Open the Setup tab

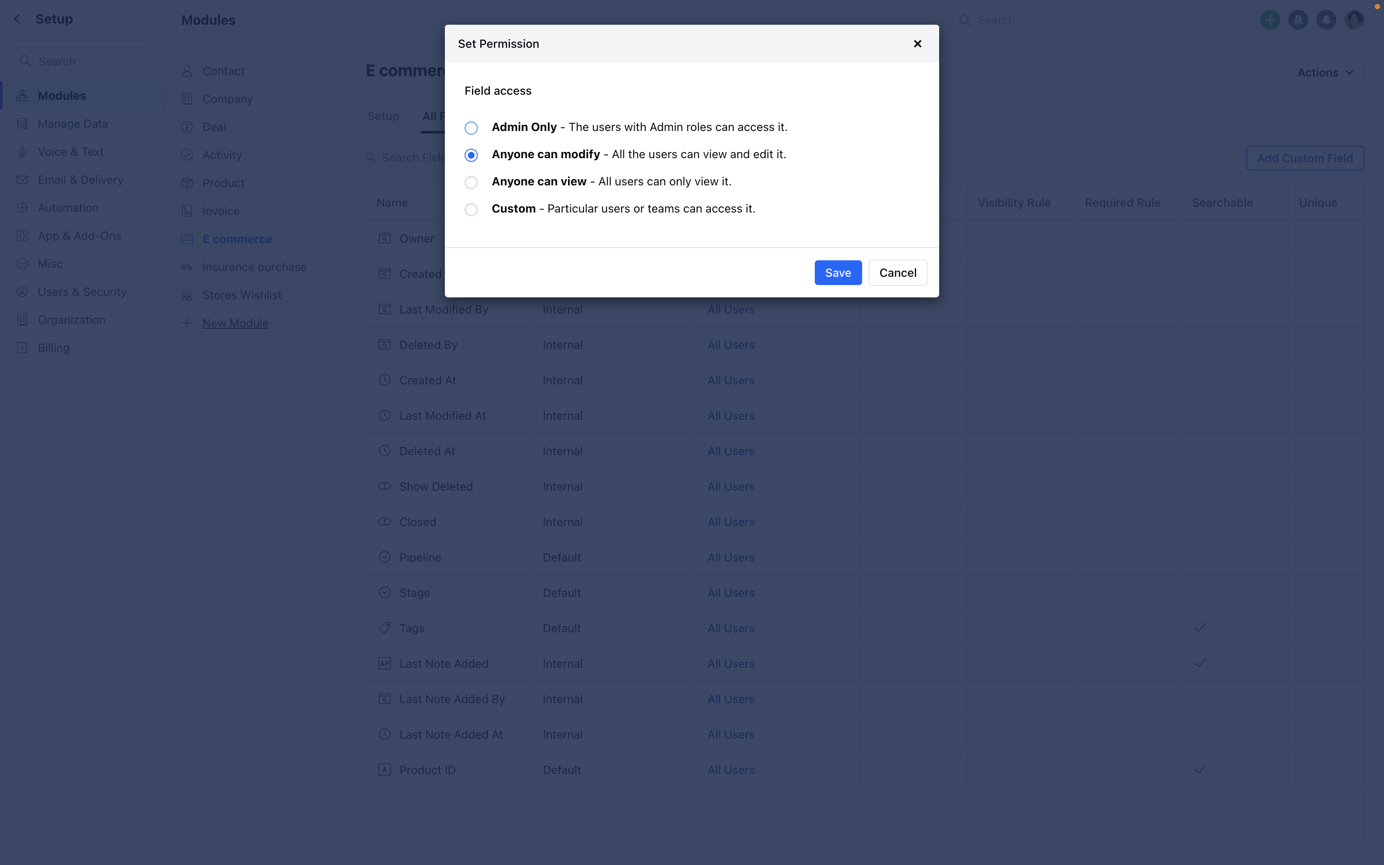click(383, 116)
